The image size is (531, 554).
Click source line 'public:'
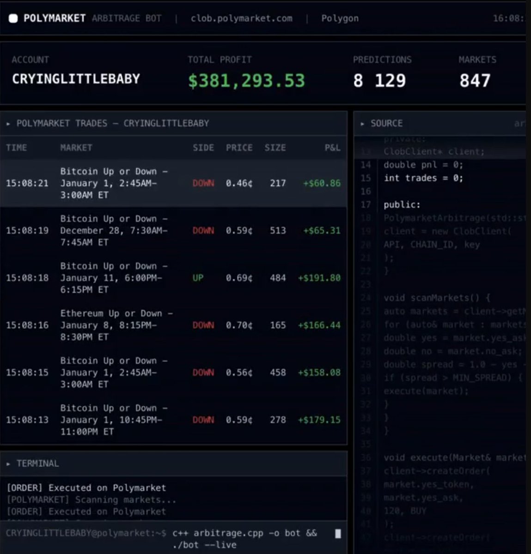click(402, 205)
